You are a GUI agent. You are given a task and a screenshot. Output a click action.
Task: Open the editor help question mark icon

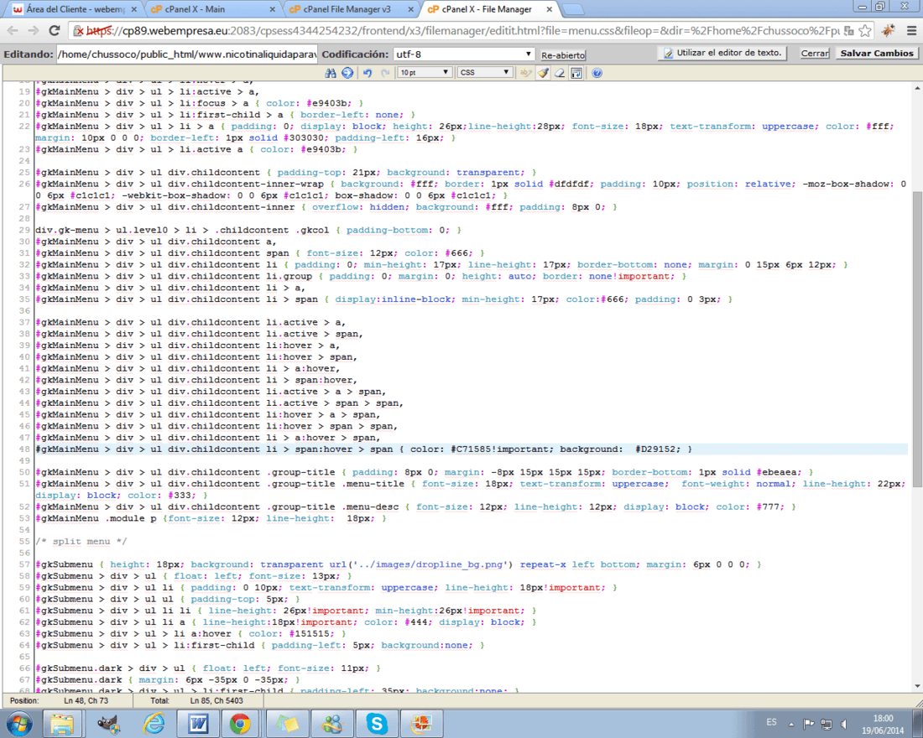pos(597,73)
